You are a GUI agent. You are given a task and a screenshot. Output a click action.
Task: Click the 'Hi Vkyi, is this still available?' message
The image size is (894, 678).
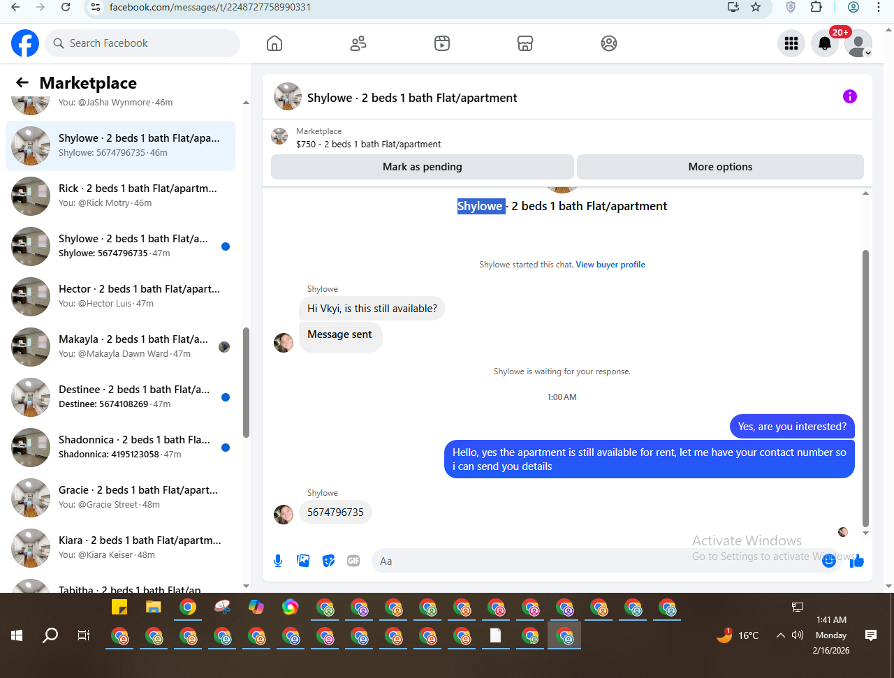click(x=372, y=309)
